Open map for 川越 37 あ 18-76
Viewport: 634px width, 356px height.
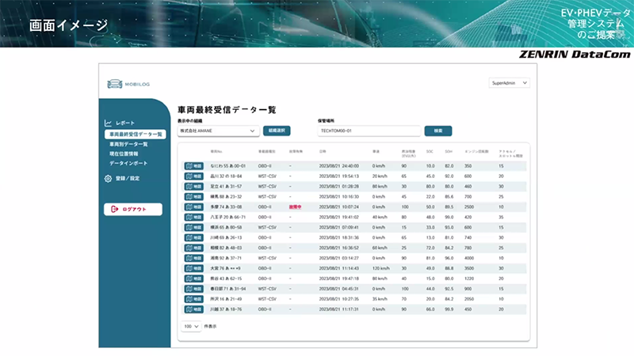pos(193,309)
